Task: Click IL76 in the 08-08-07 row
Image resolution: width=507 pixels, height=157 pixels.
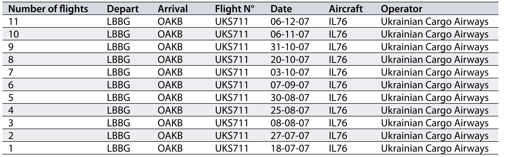Action: coord(338,123)
